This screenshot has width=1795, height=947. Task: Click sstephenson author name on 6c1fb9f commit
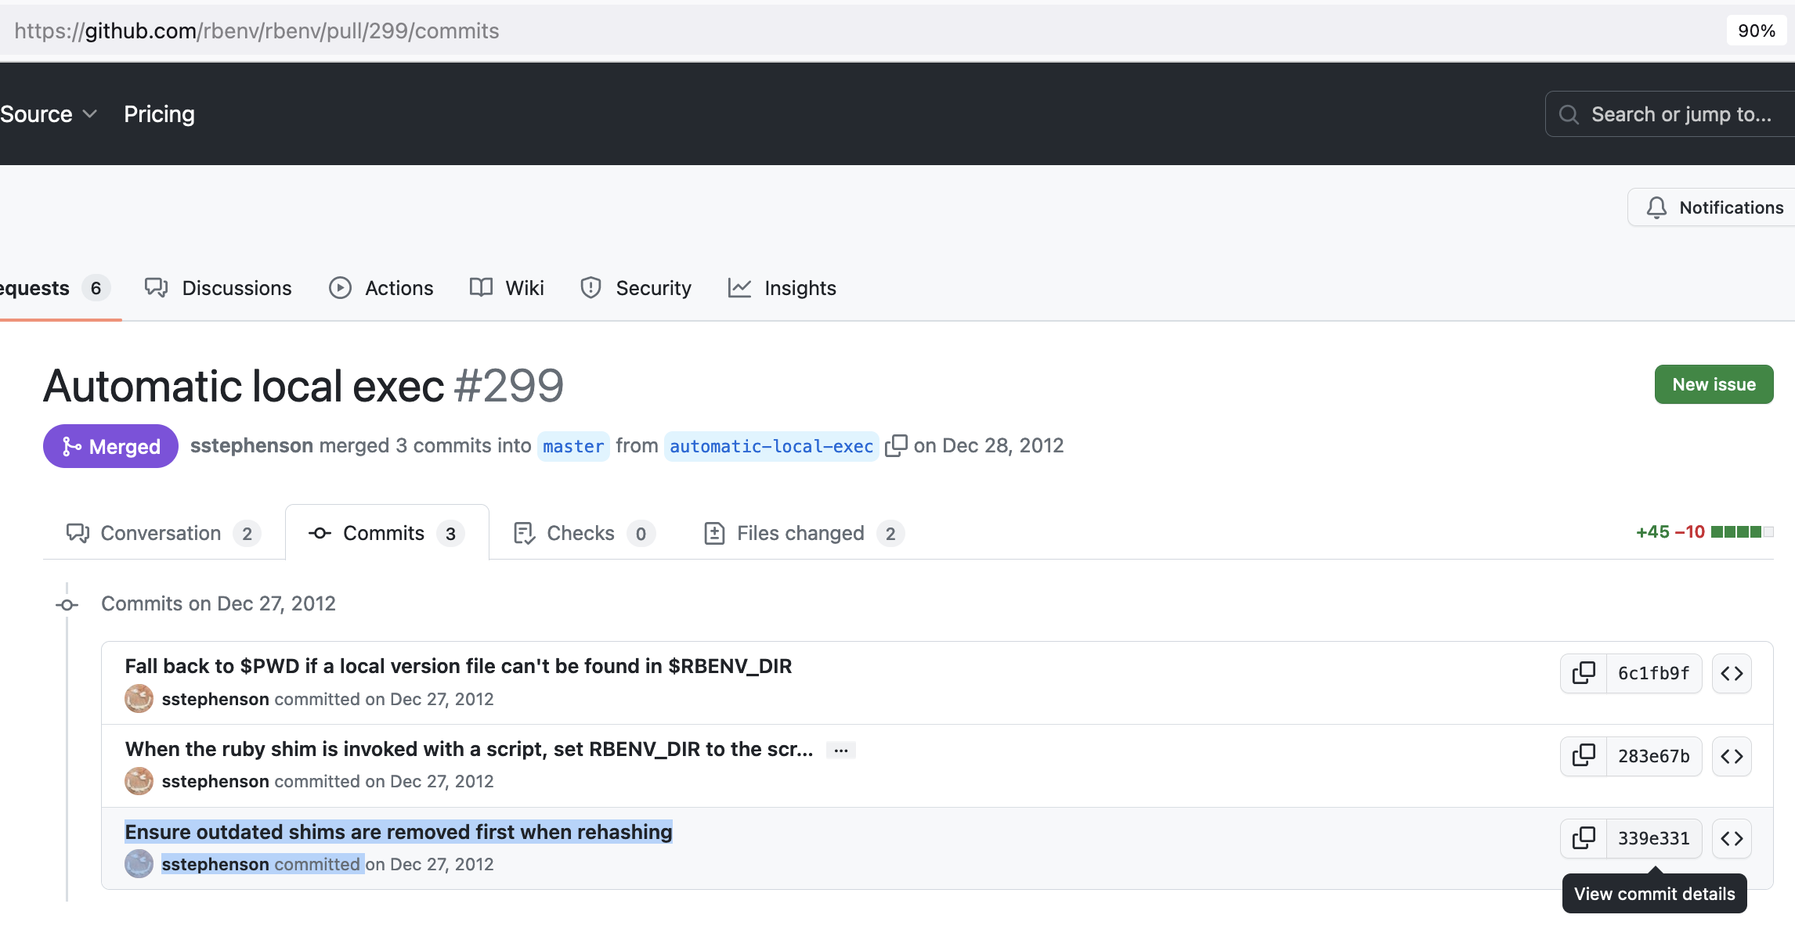click(x=215, y=699)
